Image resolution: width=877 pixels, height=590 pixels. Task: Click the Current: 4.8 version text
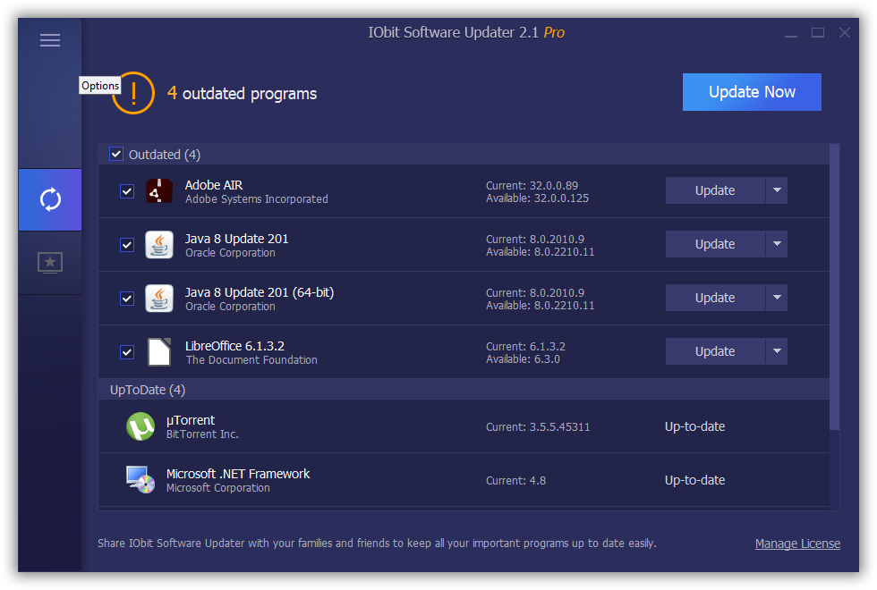(515, 481)
